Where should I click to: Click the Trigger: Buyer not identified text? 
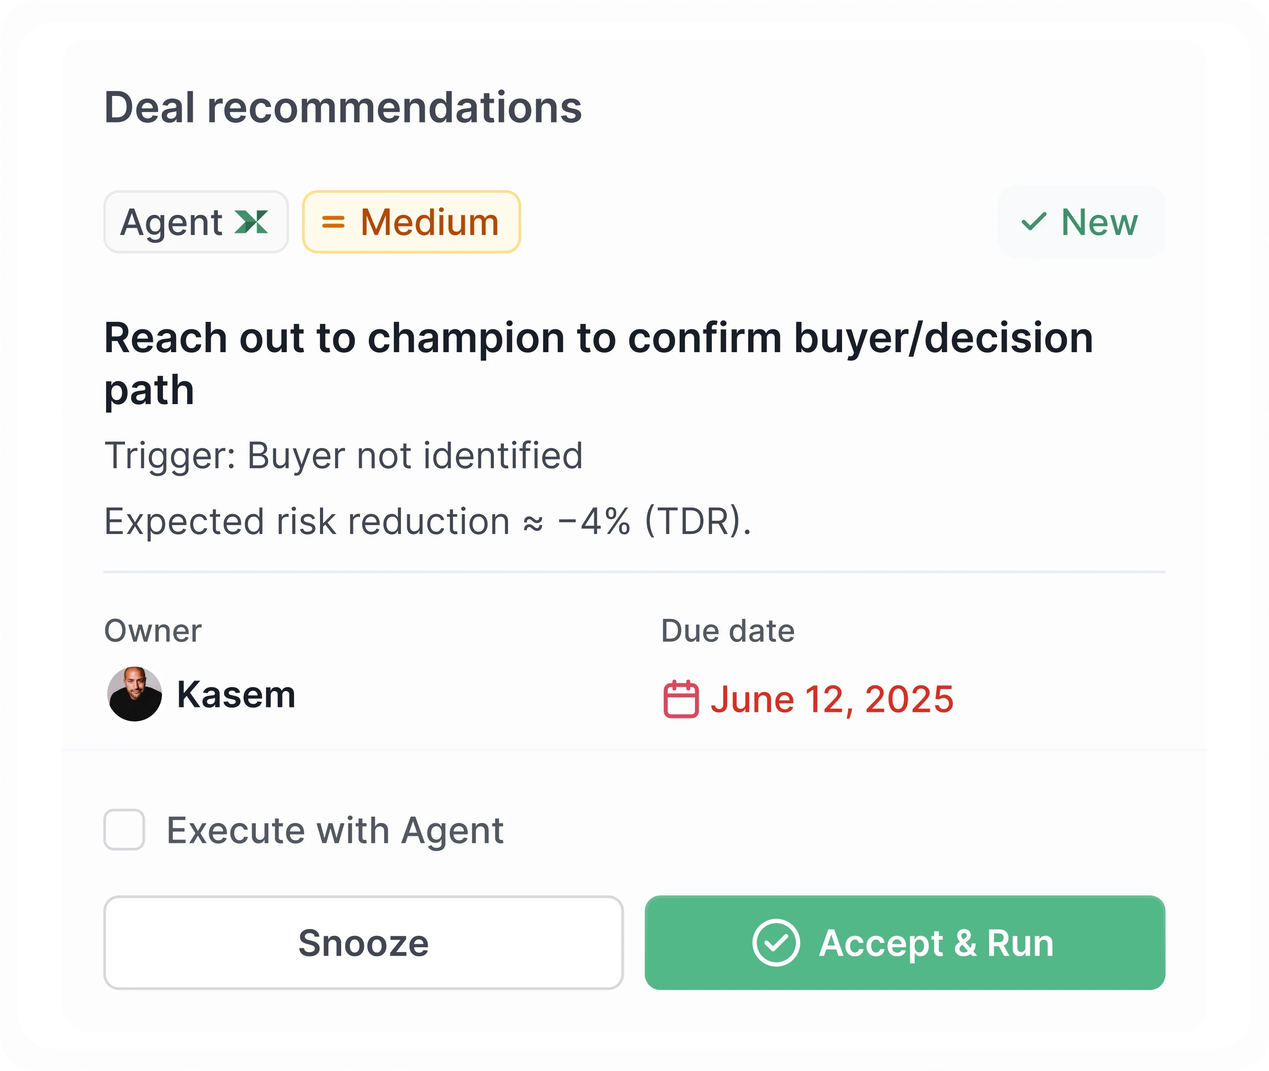coord(344,455)
